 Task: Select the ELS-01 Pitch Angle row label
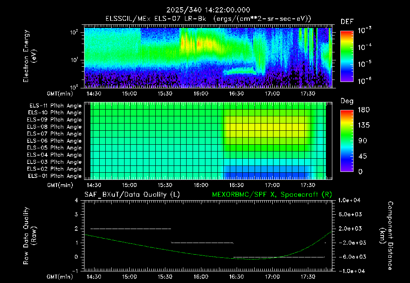(55, 176)
